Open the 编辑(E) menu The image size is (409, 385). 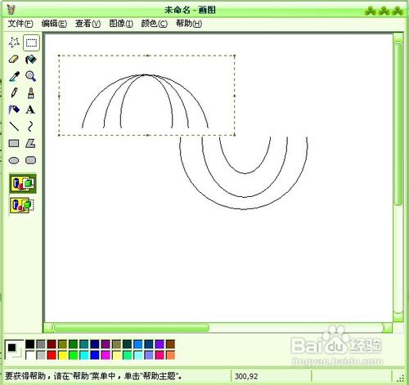tap(54, 24)
